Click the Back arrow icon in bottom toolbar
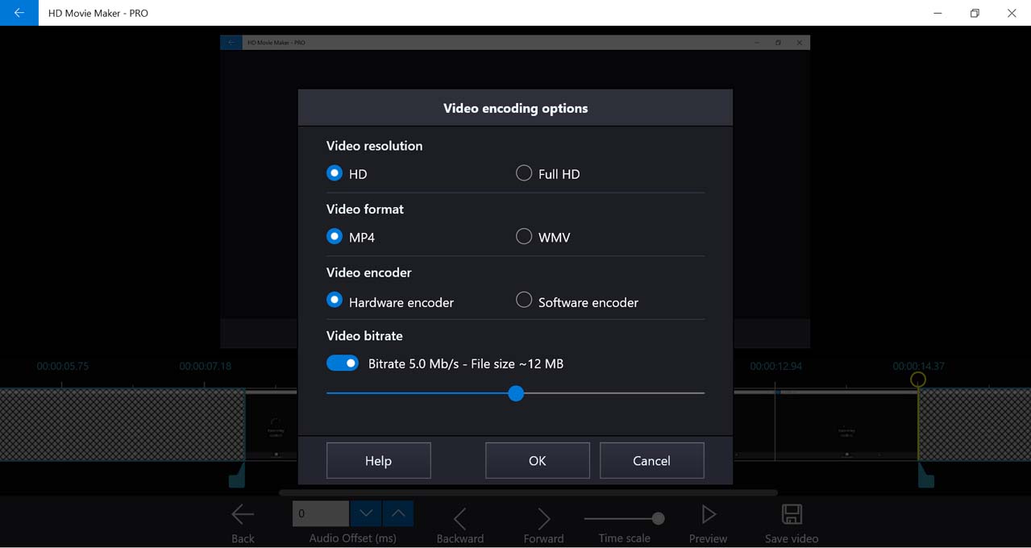This screenshot has width=1031, height=548. coord(243,515)
